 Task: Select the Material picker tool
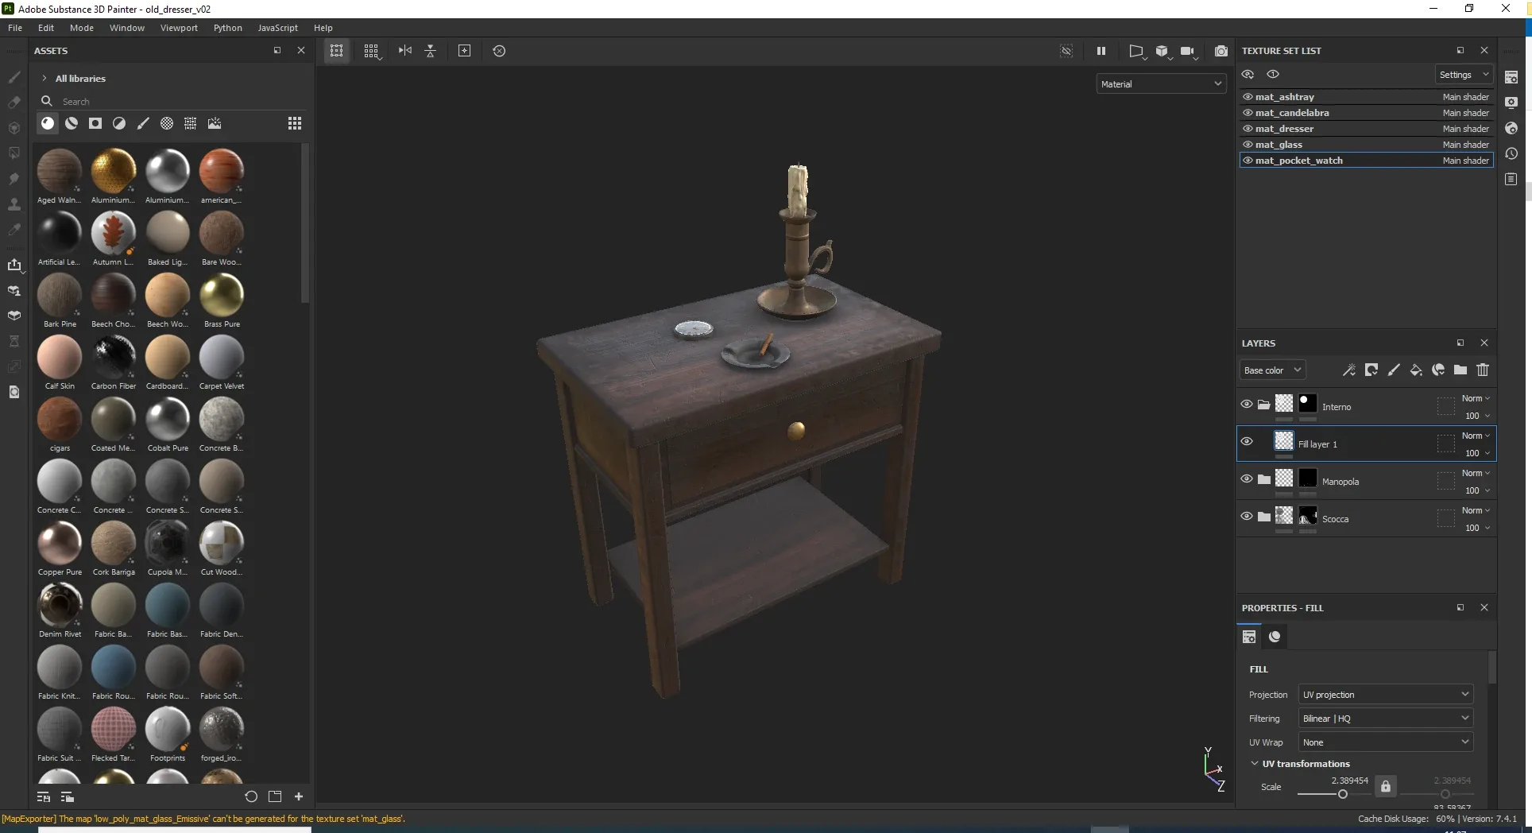point(14,230)
